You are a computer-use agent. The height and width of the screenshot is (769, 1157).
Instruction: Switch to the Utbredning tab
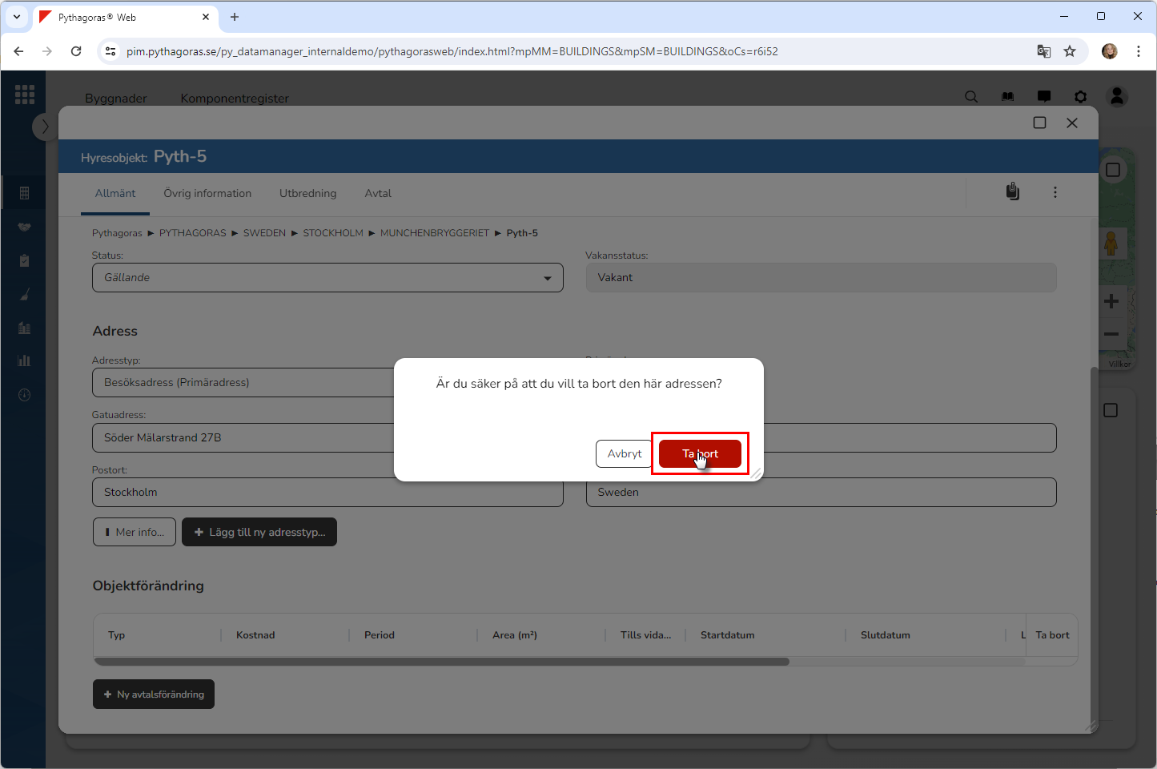click(307, 194)
